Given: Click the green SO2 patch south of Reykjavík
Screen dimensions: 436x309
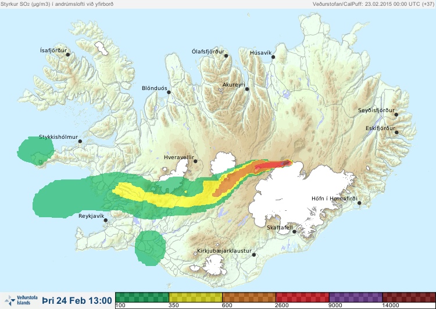Looking at the screenshot, I should coord(150,248).
